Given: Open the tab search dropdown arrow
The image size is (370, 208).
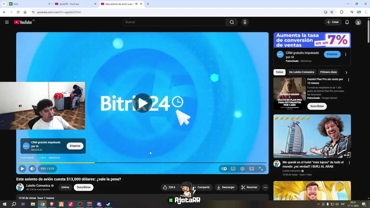Looking at the screenshot, I should [4, 4].
